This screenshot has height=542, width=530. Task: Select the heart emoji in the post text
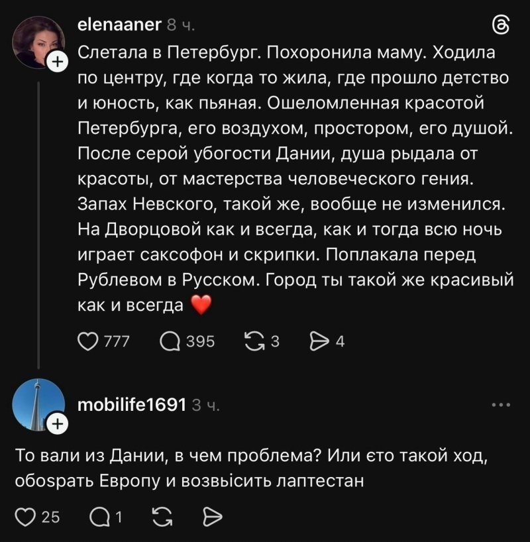(x=203, y=305)
